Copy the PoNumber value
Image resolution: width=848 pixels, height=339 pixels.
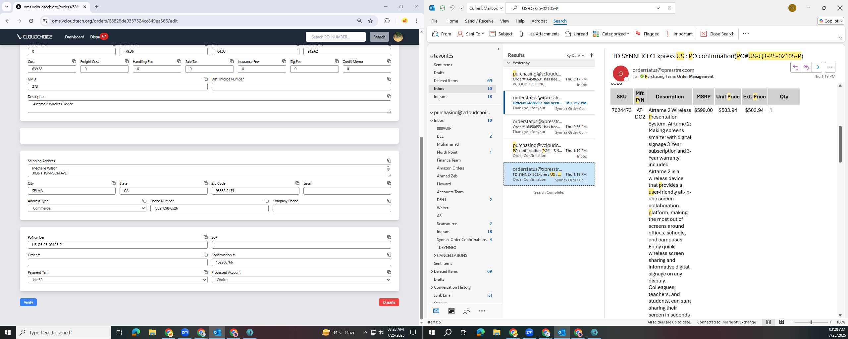pyautogui.click(x=206, y=237)
